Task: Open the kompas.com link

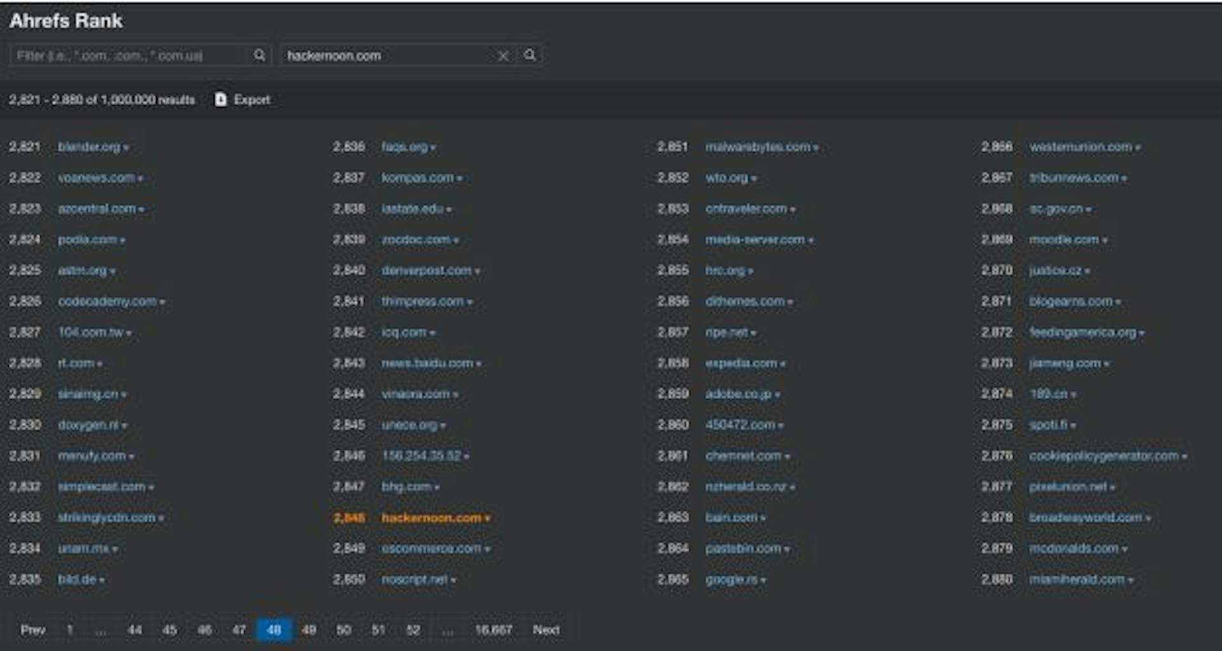Action: 418,178
